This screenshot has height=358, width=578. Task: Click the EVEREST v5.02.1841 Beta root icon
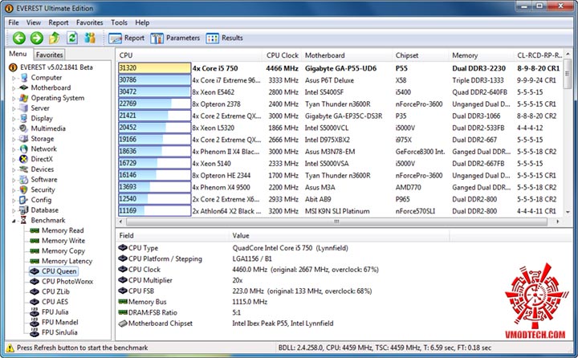tap(13, 67)
